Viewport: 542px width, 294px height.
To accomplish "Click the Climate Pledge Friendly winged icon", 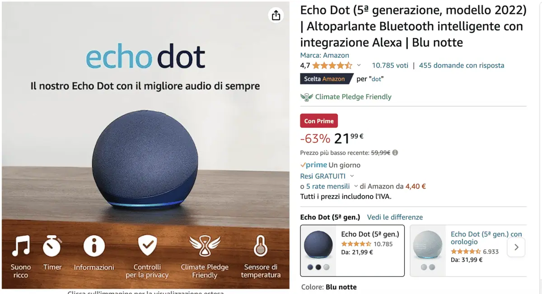I will (307, 96).
